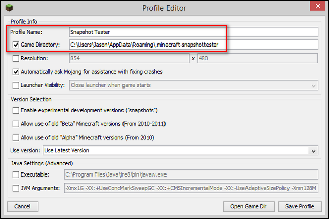Screen dimensions: 329x219
Task: Click the Use version dropdown arrow
Action: click(x=314, y=151)
